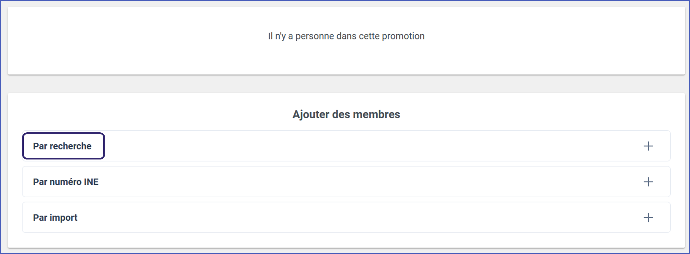The image size is (690, 254).
Task: Click the "Par numéro INE" label text
Action: pyautogui.click(x=66, y=182)
